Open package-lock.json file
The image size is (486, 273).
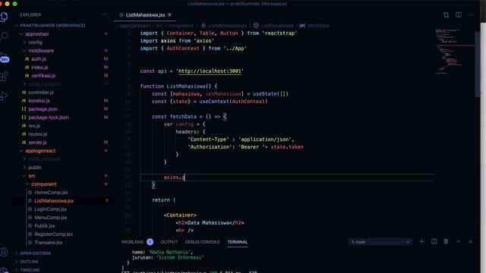click(x=48, y=118)
